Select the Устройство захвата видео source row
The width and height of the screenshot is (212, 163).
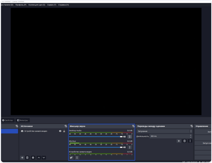43,131
